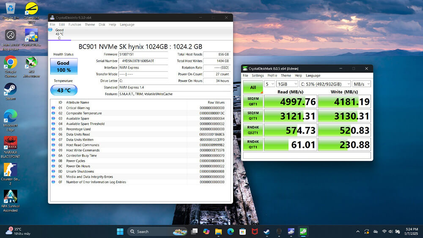This screenshot has width=423, height=238.
Task: Click the Serial Number field in CrystalDiskInfo
Action: [143, 61]
